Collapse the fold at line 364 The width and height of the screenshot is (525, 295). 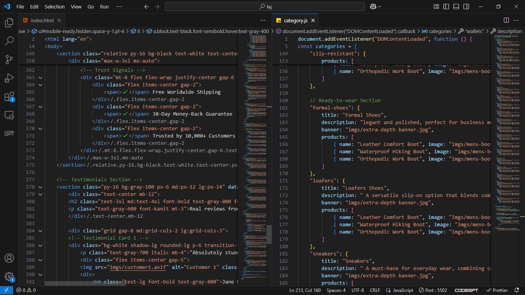[41, 85]
